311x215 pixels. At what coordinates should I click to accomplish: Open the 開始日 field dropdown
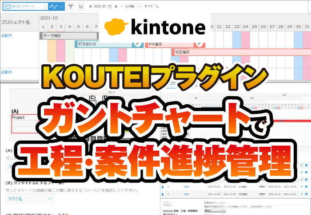215,211
